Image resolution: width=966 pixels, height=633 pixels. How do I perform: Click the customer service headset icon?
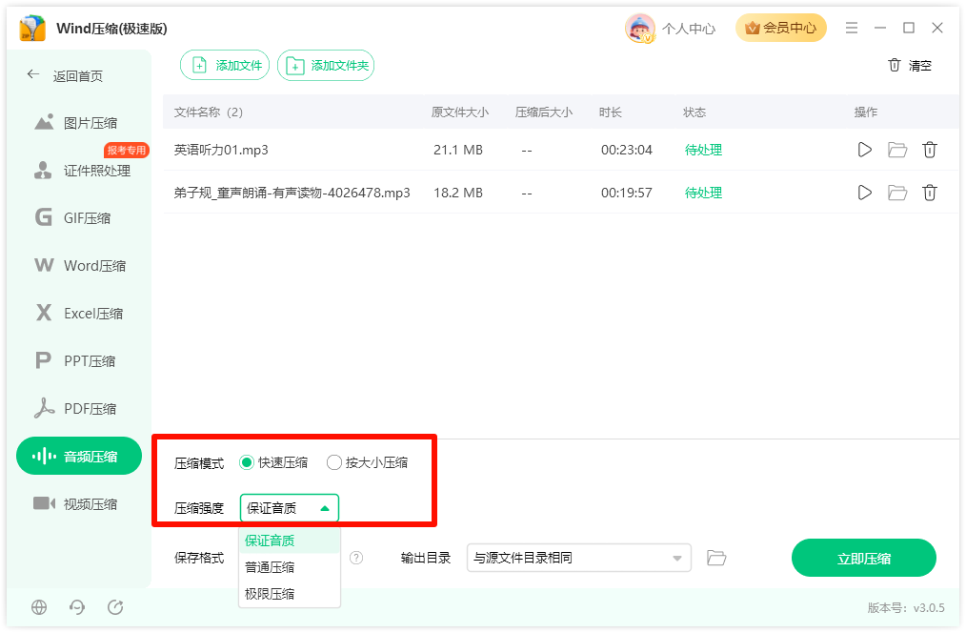(77, 607)
